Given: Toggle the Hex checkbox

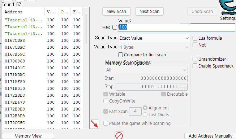Looking at the screenshot, I should 115,27.
